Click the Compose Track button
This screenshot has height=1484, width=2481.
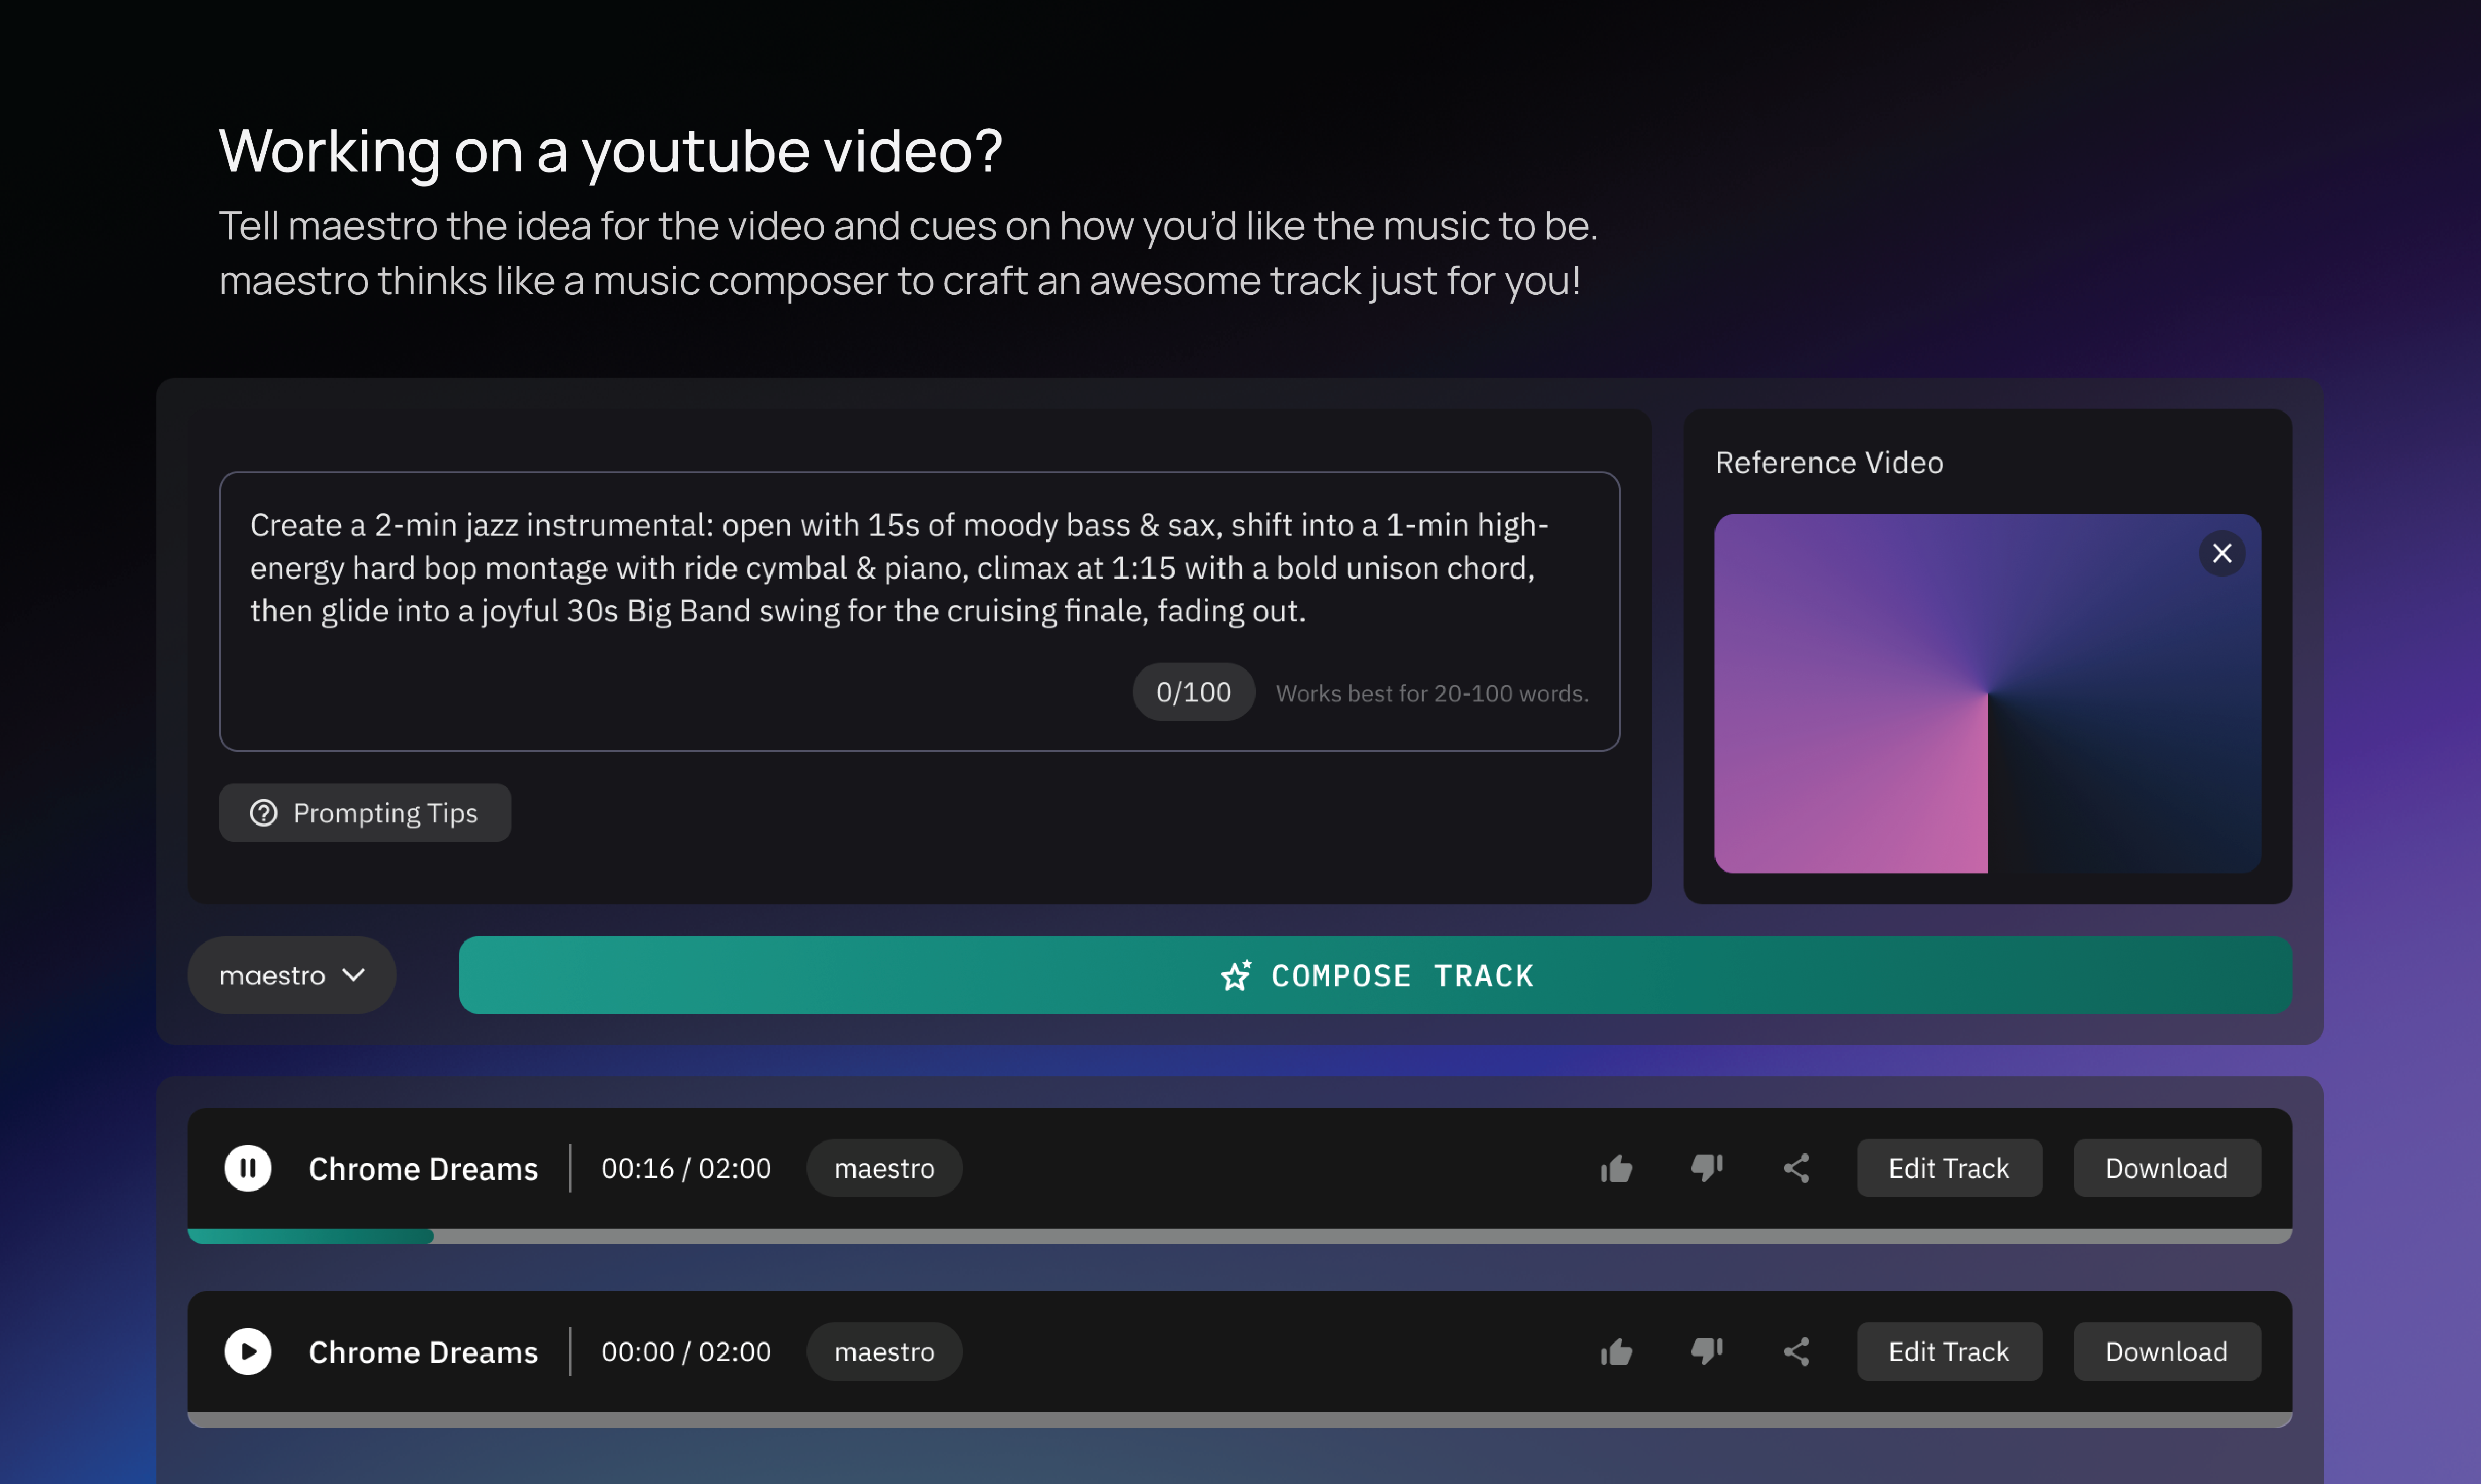click(1375, 975)
